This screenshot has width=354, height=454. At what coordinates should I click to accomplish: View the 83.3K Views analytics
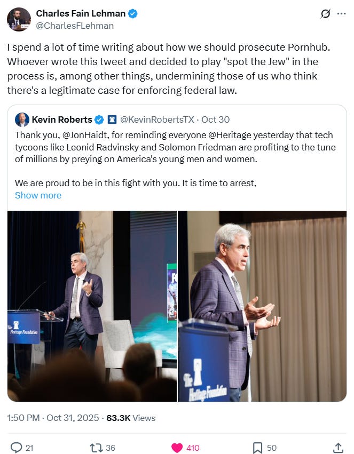pyautogui.click(x=131, y=418)
